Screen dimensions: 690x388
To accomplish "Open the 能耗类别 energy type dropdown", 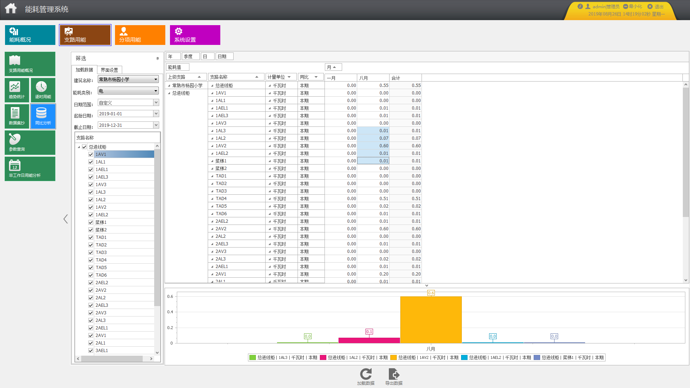I will pyautogui.click(x=156, y=91).
